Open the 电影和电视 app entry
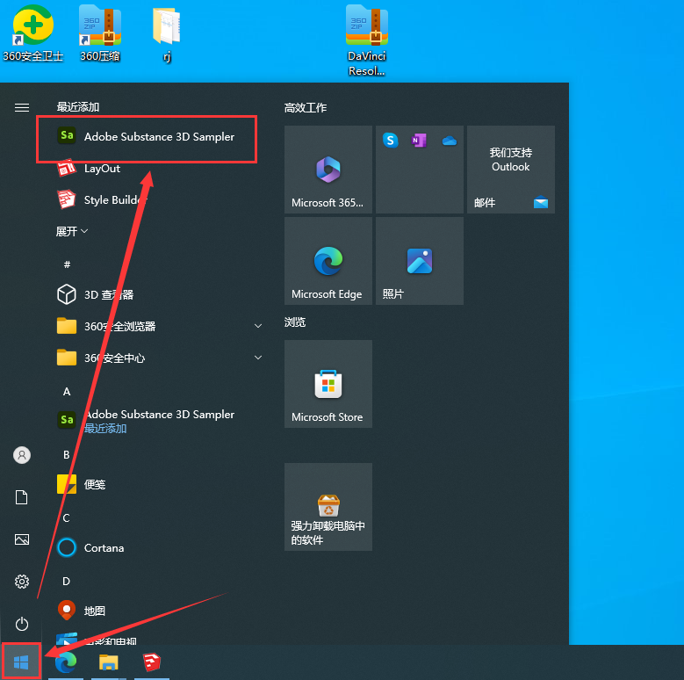This screenshot has width=684, height=680. [97, 639]
